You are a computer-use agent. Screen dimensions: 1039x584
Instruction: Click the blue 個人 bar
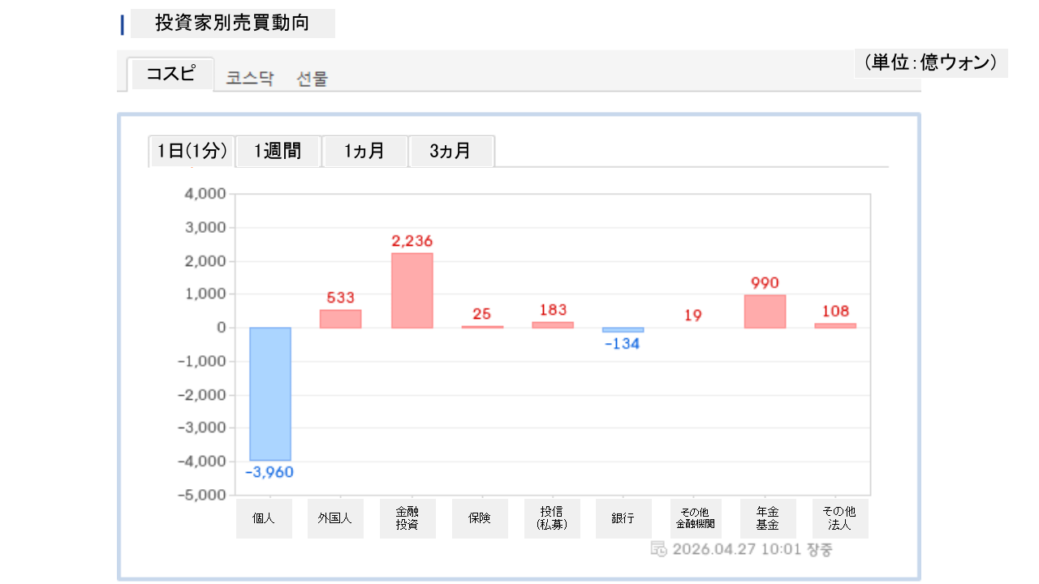[269, 393]
